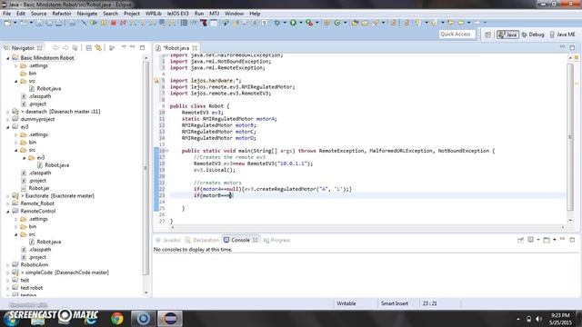This screenshot has width=582, height=327.
Task: Open the Window menu
Action: 235,14
